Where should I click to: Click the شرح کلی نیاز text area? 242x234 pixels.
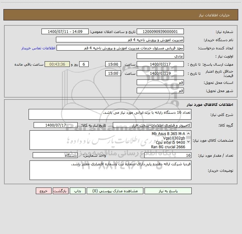110,114
